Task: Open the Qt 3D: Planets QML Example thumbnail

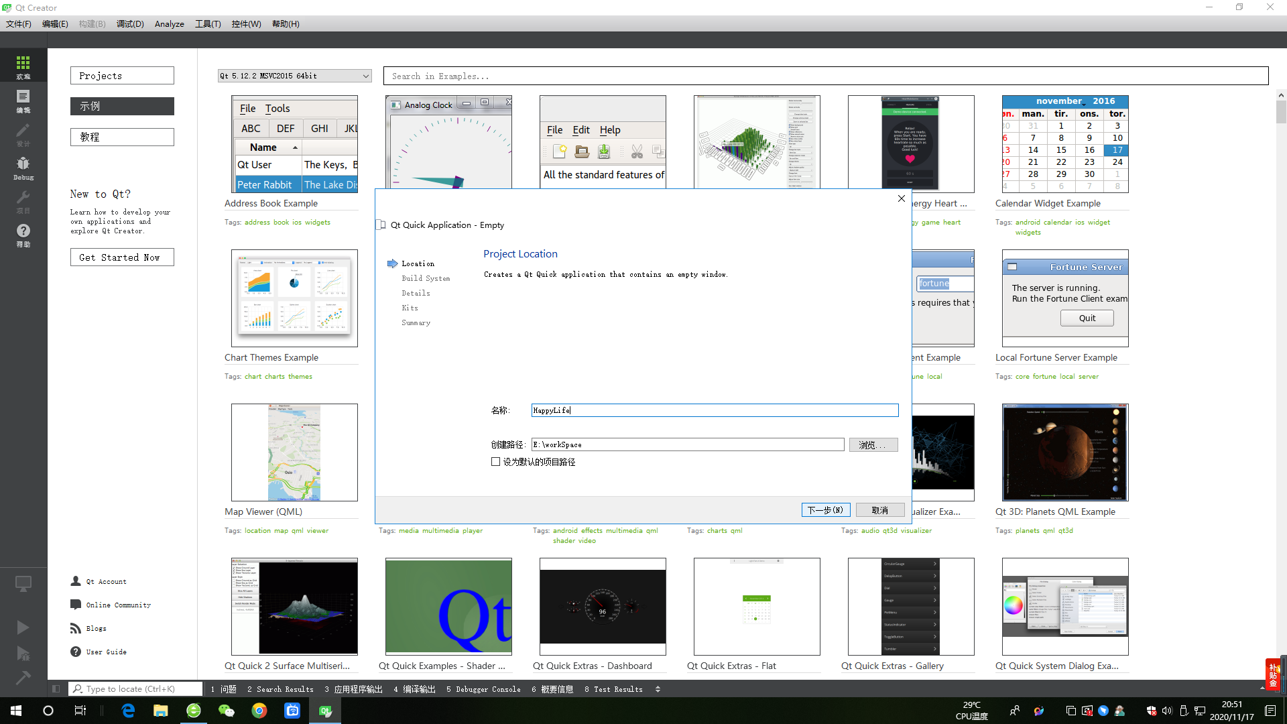Action: click(x=1065, y=452)
